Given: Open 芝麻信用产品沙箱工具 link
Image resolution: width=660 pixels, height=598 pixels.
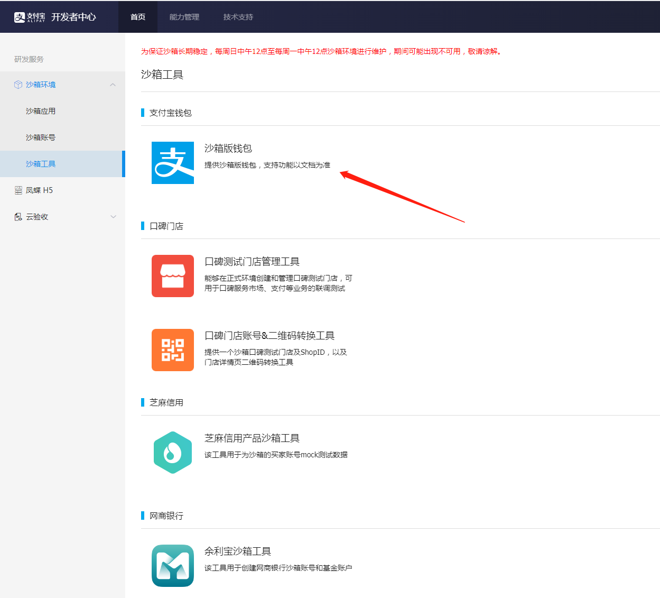Looking at the screenshot, I should pos(252,438).
